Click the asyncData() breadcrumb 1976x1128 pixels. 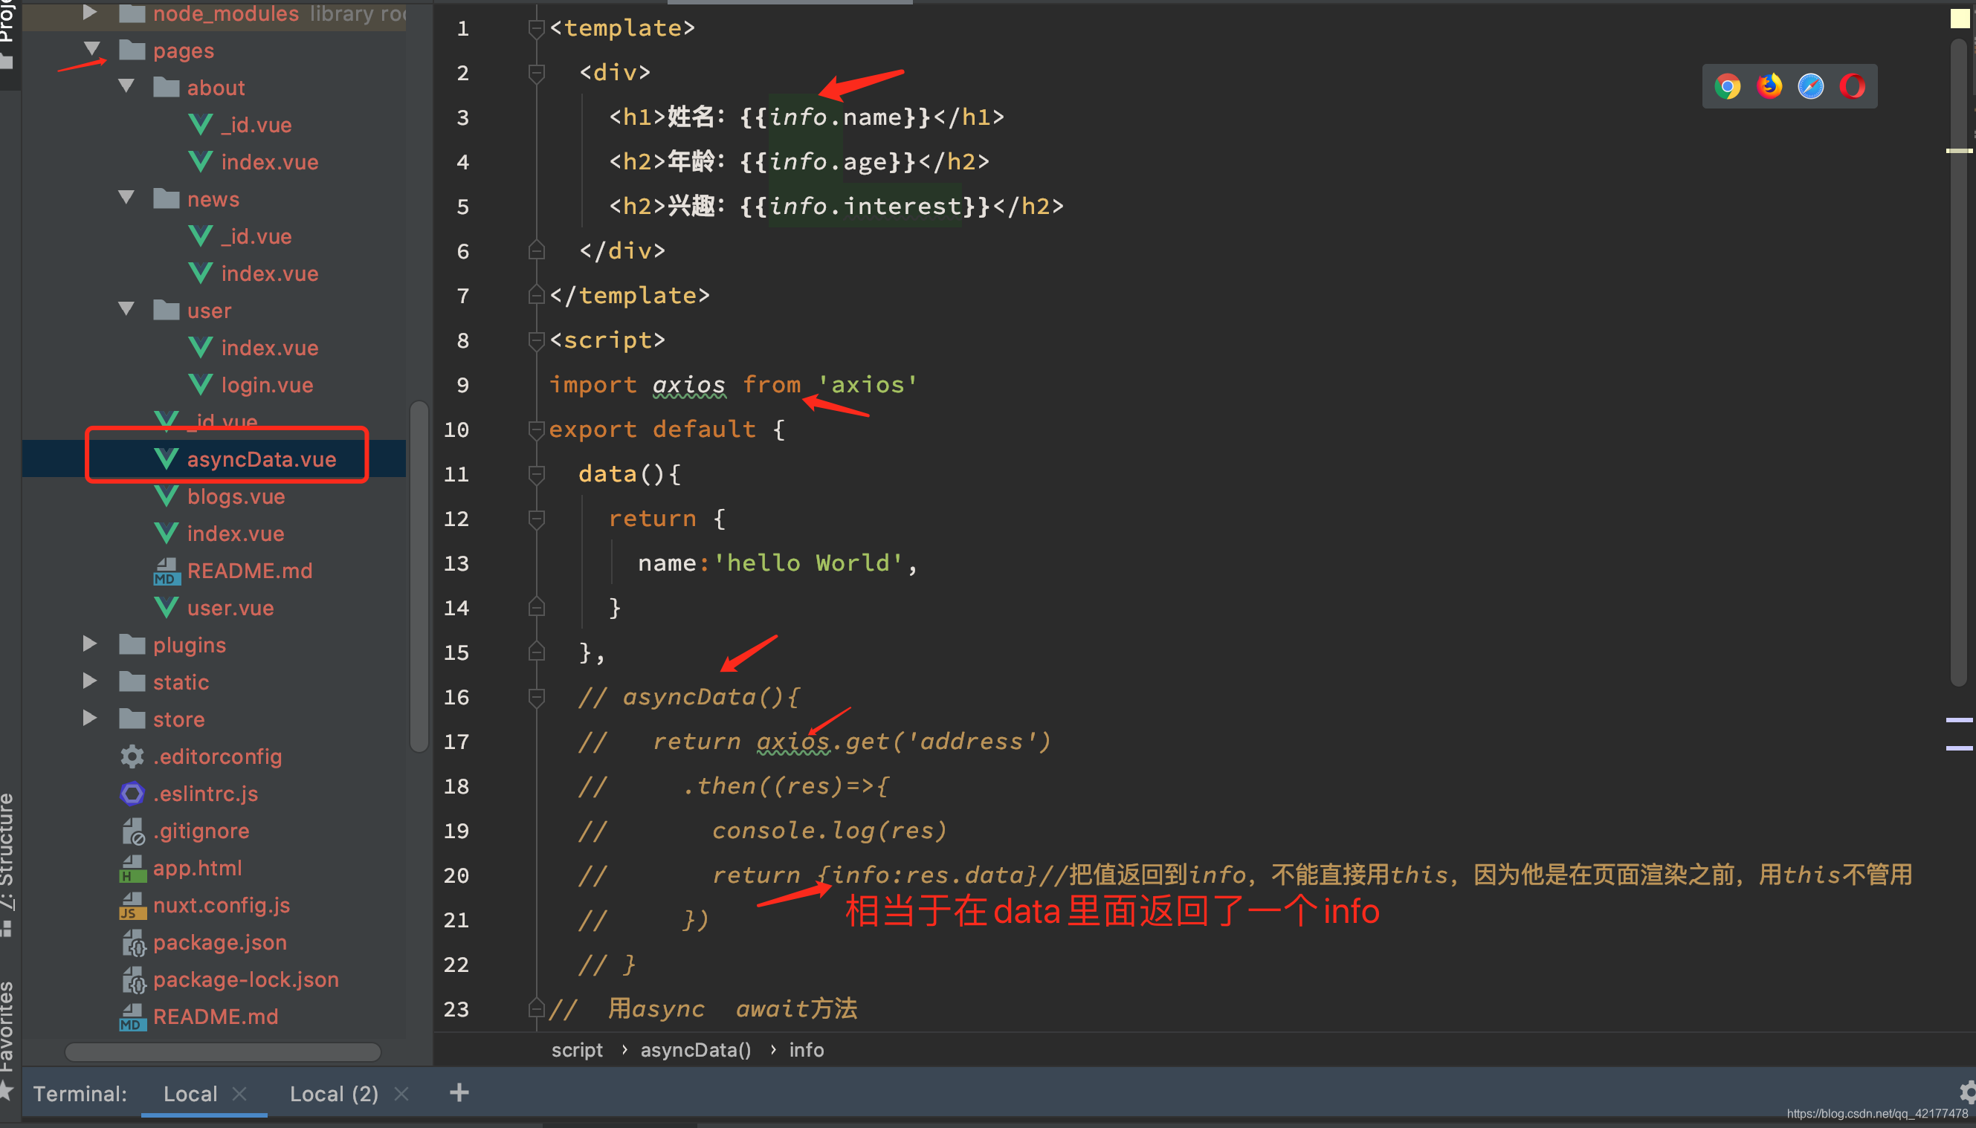(696, 1050)
